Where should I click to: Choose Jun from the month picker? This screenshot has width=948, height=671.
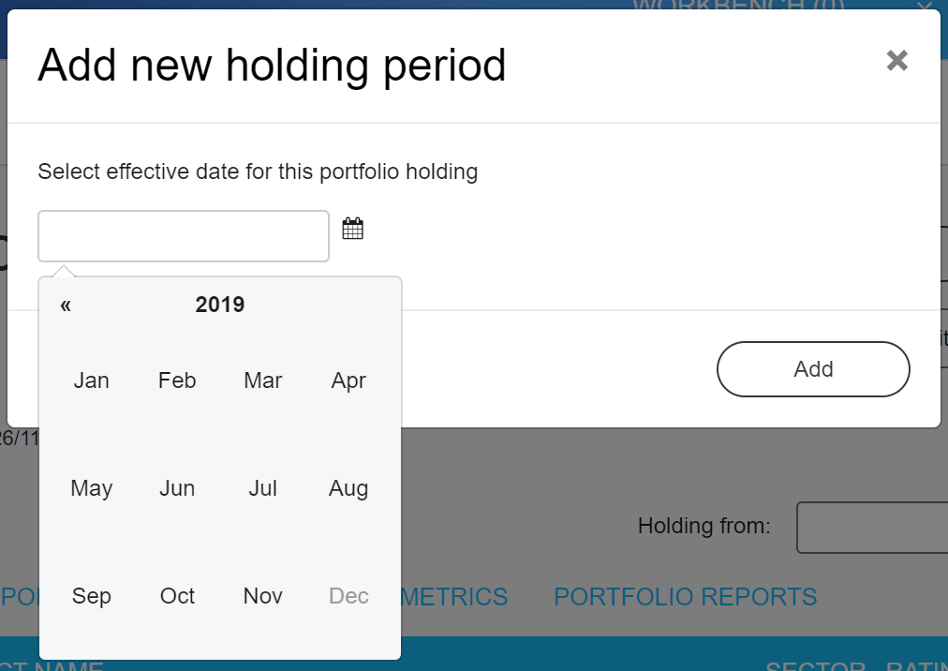(177, 488)
